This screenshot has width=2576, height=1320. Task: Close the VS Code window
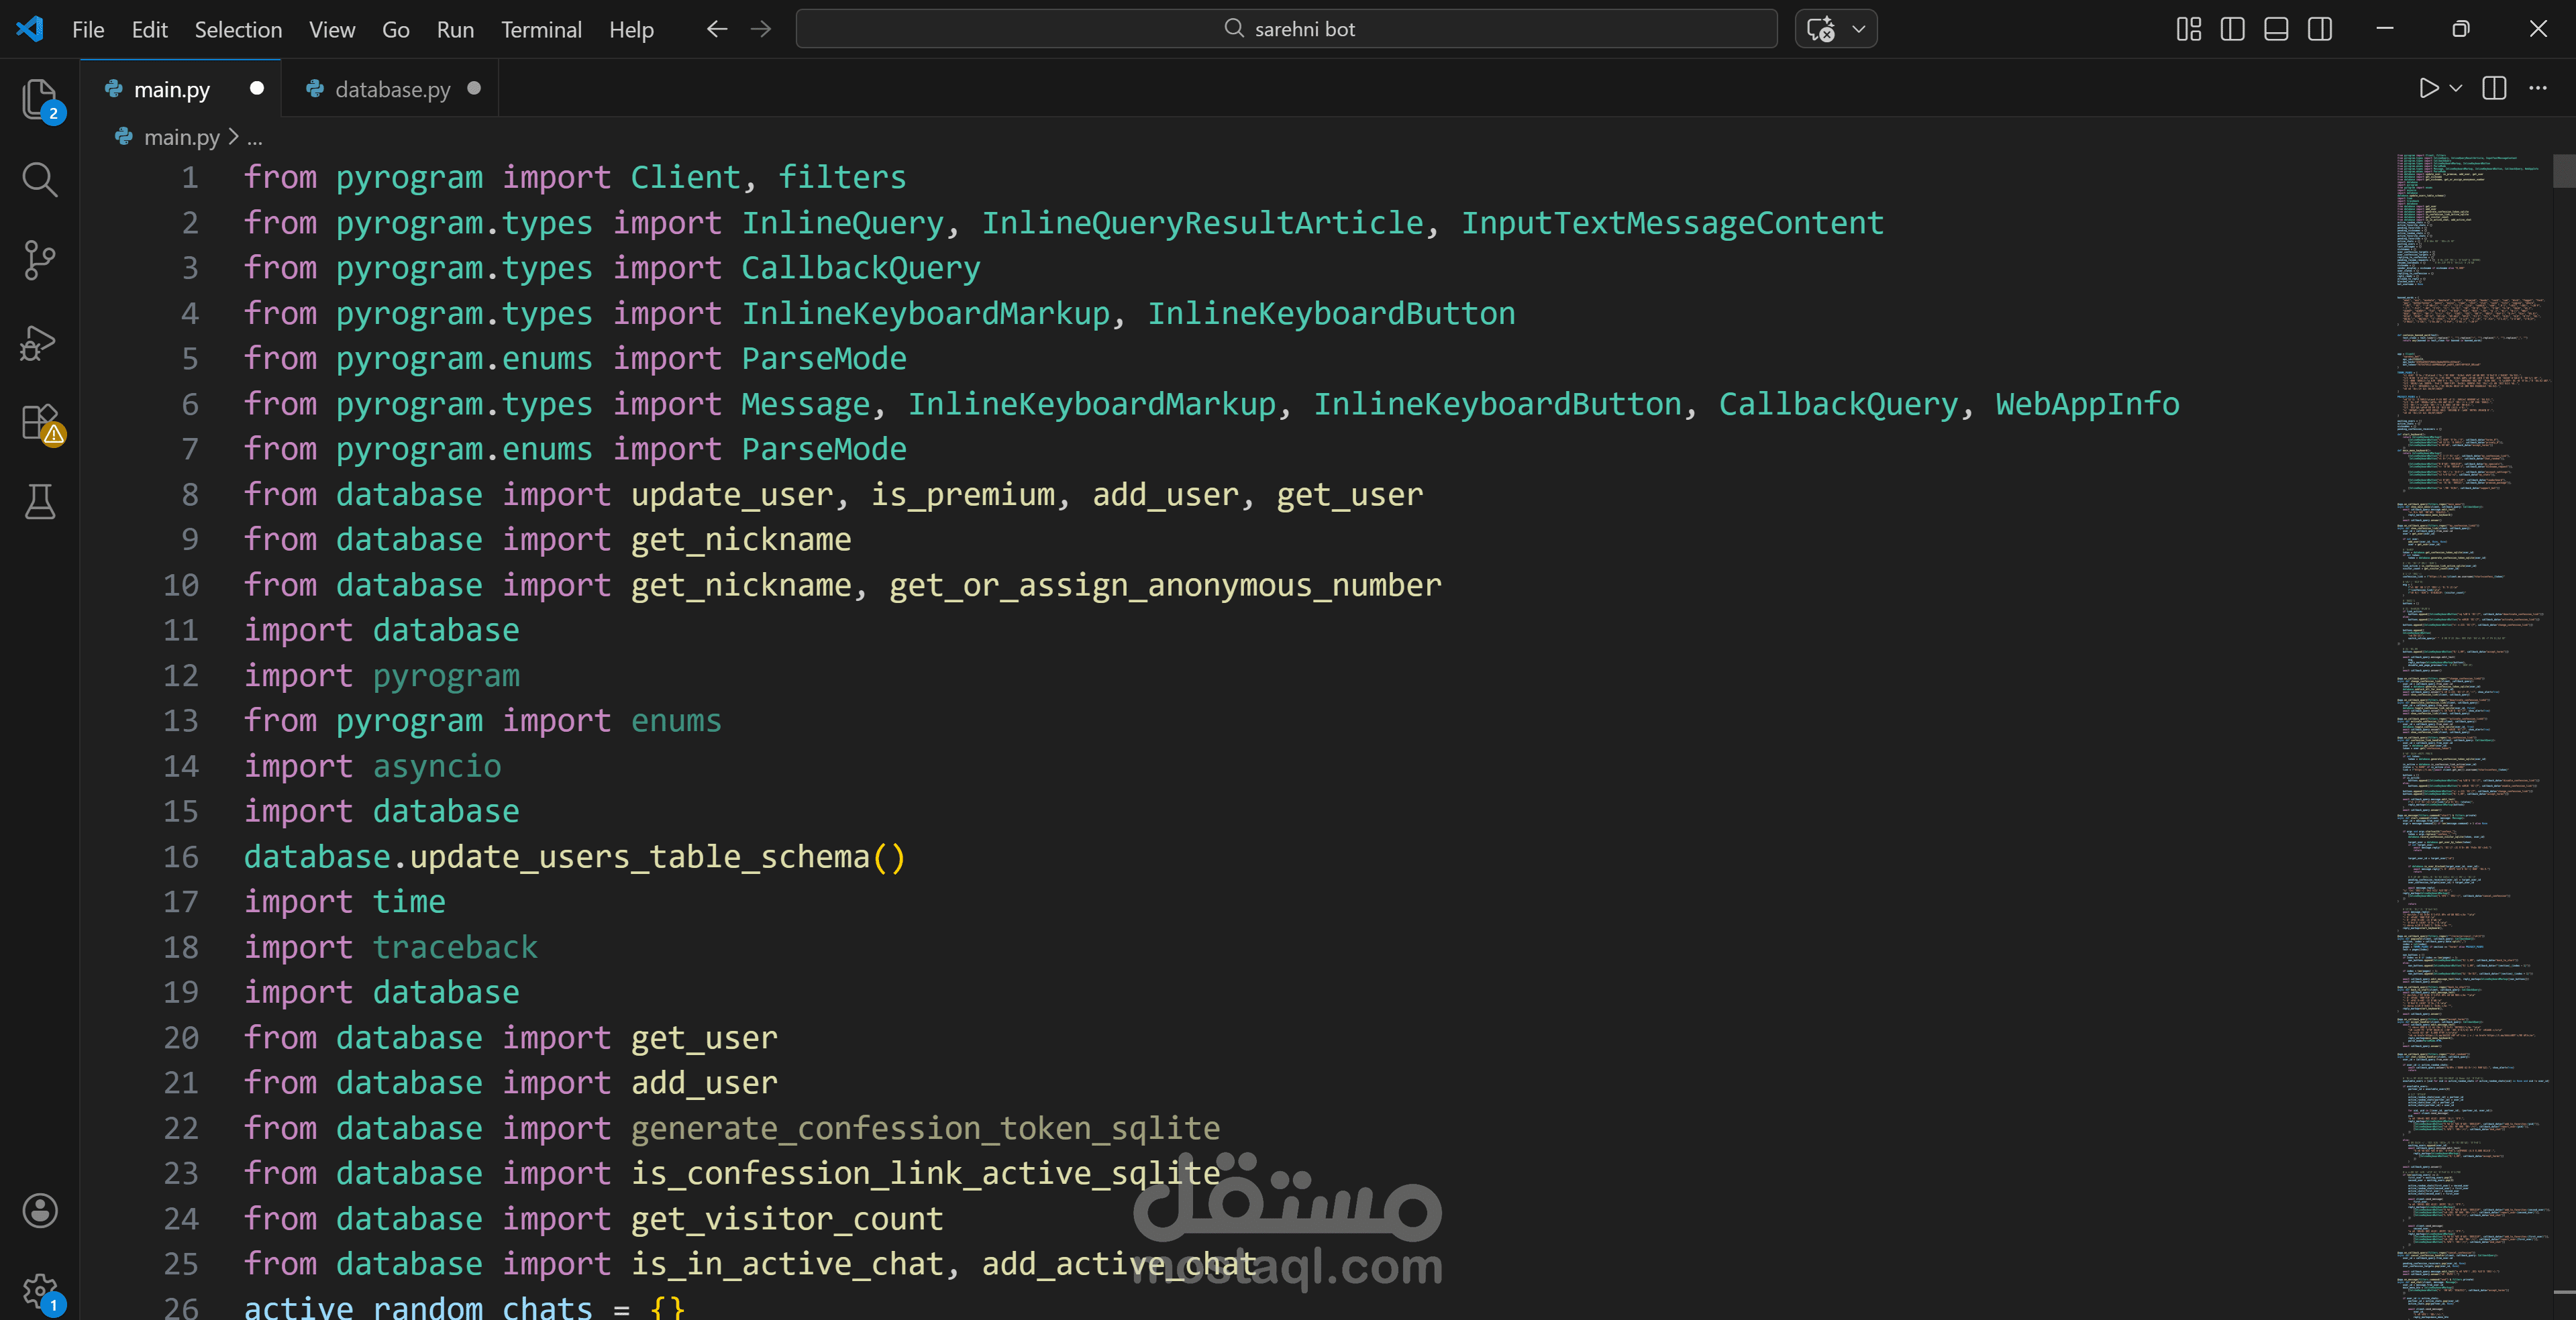click(2538, 29)
